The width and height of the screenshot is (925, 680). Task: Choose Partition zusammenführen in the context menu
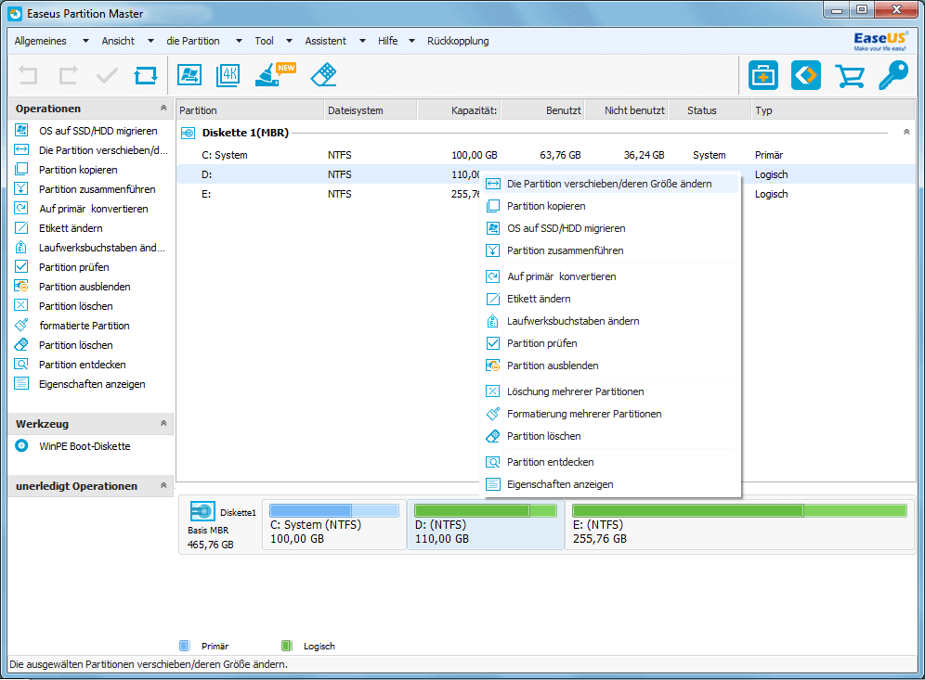611,250
